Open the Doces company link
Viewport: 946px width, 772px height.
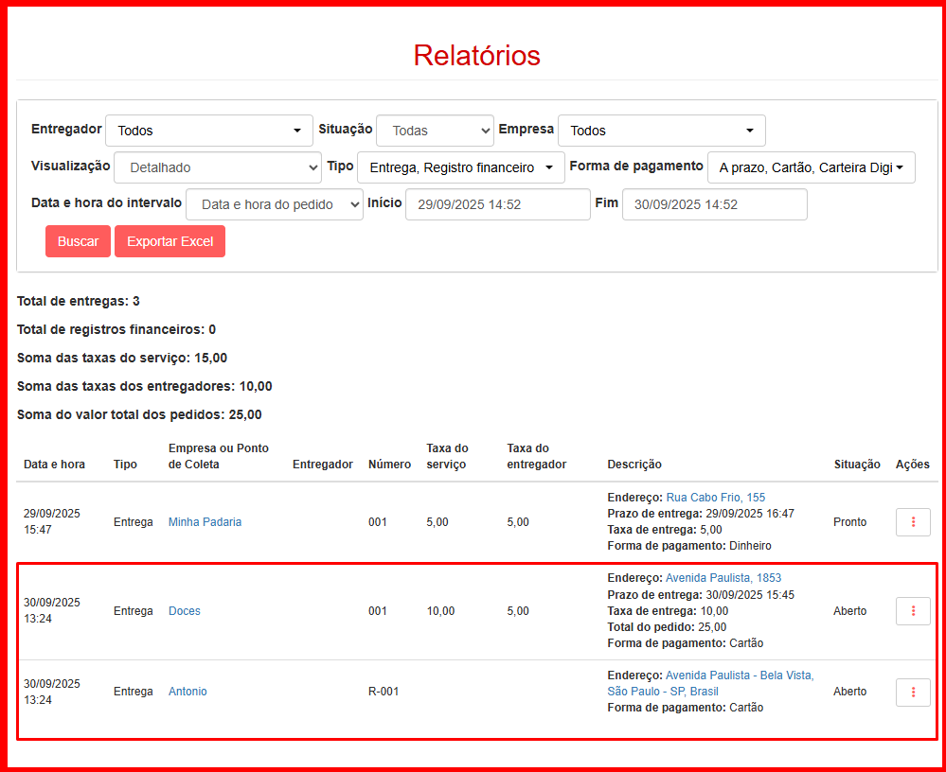(185, 611)
